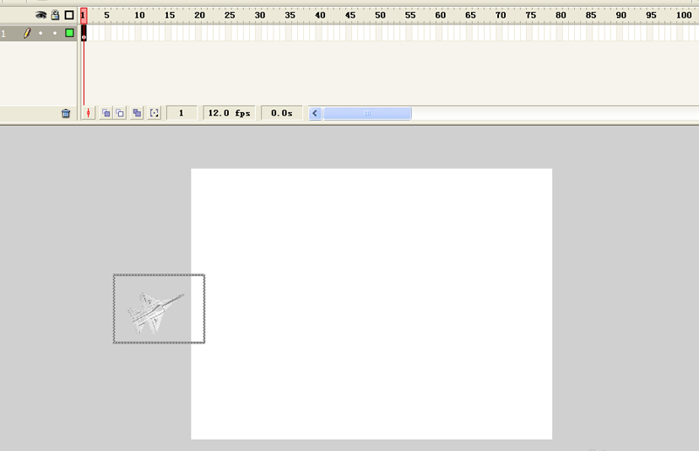The width and height of the screenshot is (699, 451).
Task: Click frame 45 on the timeline ruler
Action: pyautogui.click(x=350, y=15)
